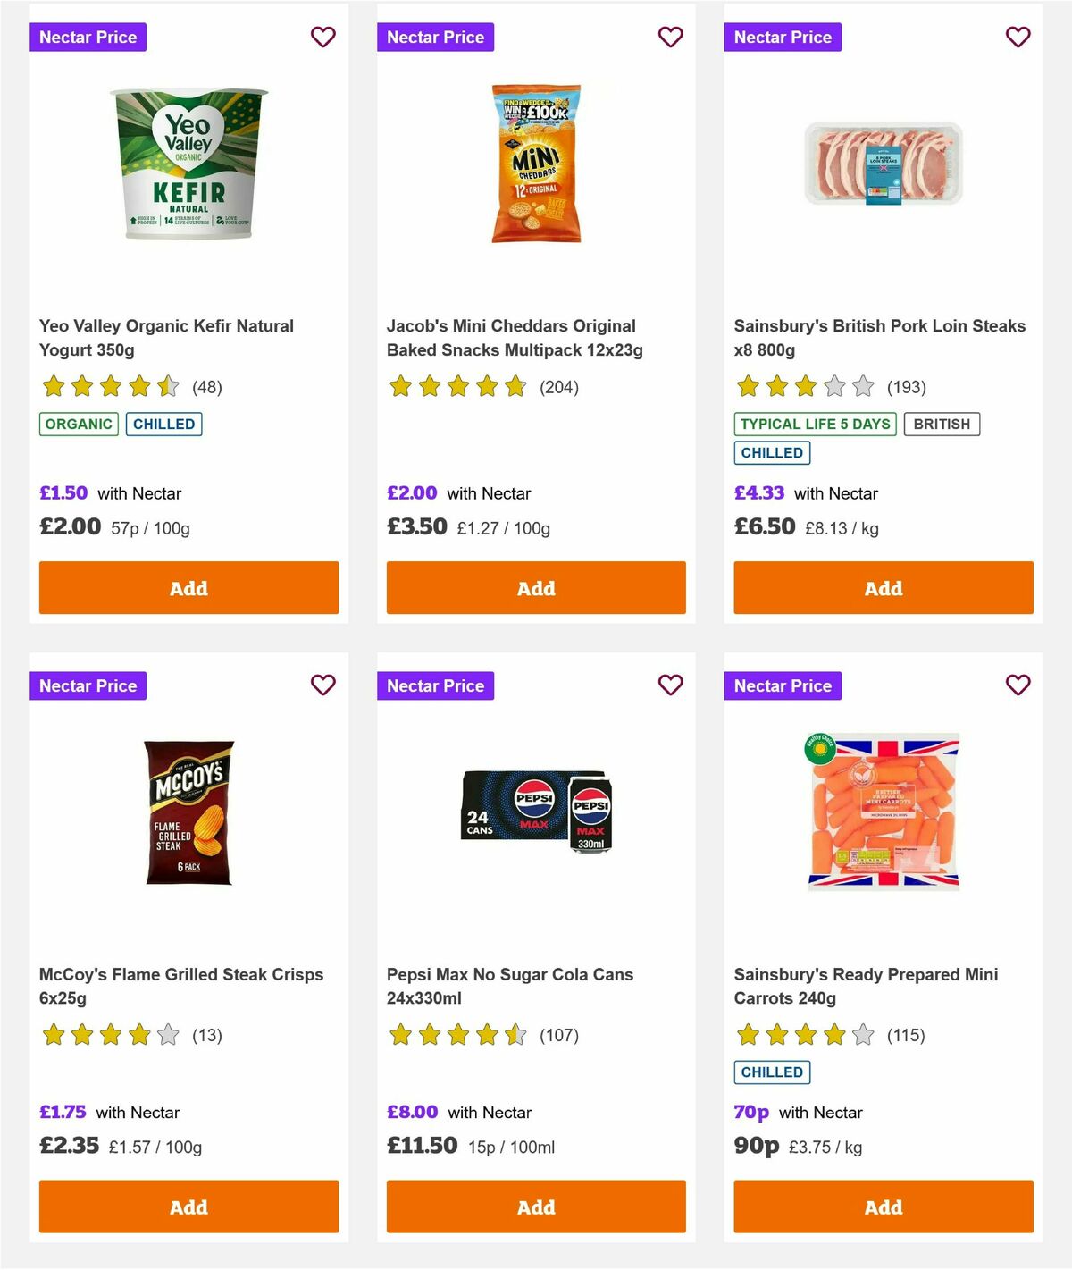
Task: Add Yeo Valley Kefir Yogurt to trolley
Action: tap(188, 587)
